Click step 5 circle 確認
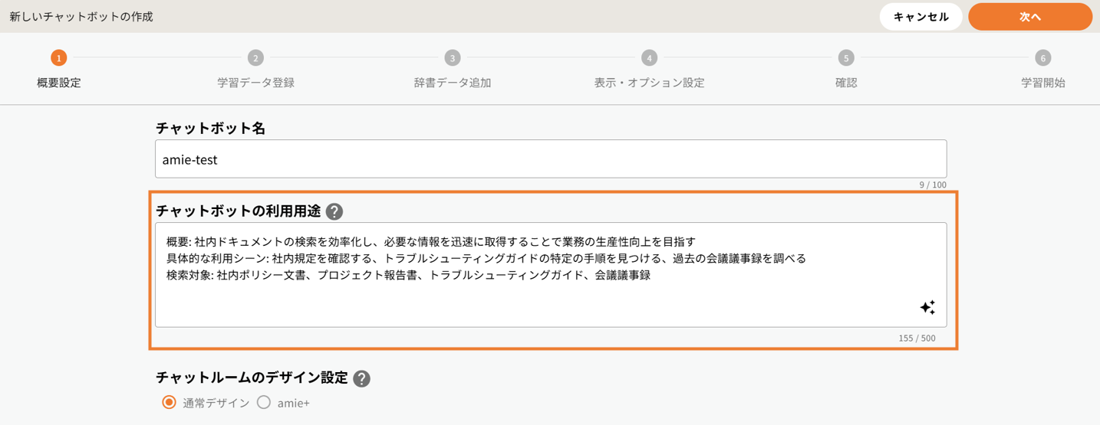The image size is (1100, 425). [x=846, y=57]
